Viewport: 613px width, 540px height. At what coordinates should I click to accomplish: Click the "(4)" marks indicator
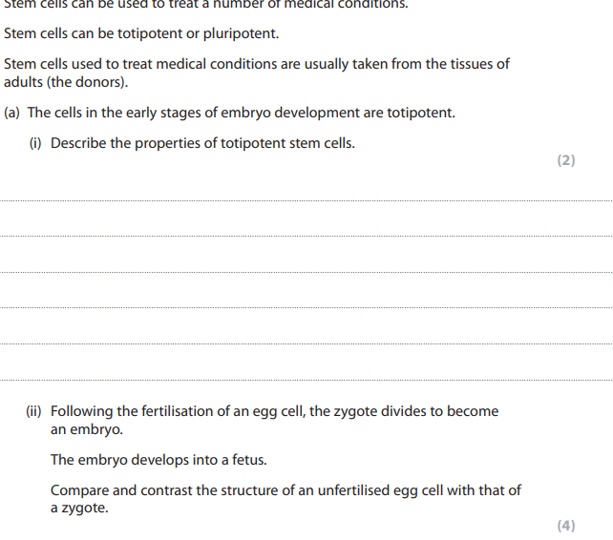(x=566, y=526)
